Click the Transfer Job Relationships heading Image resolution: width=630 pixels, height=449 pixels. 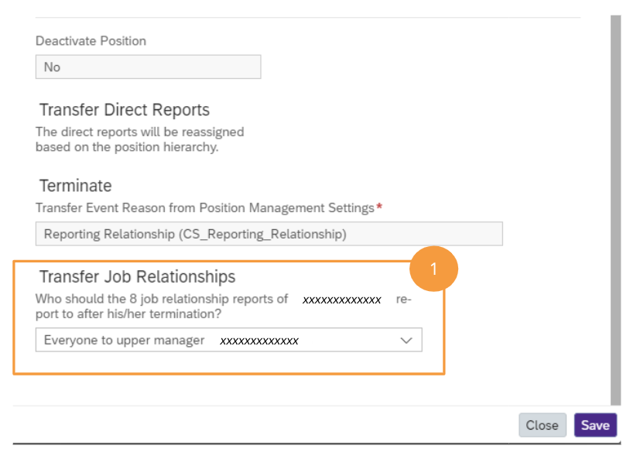coord(137,276)
